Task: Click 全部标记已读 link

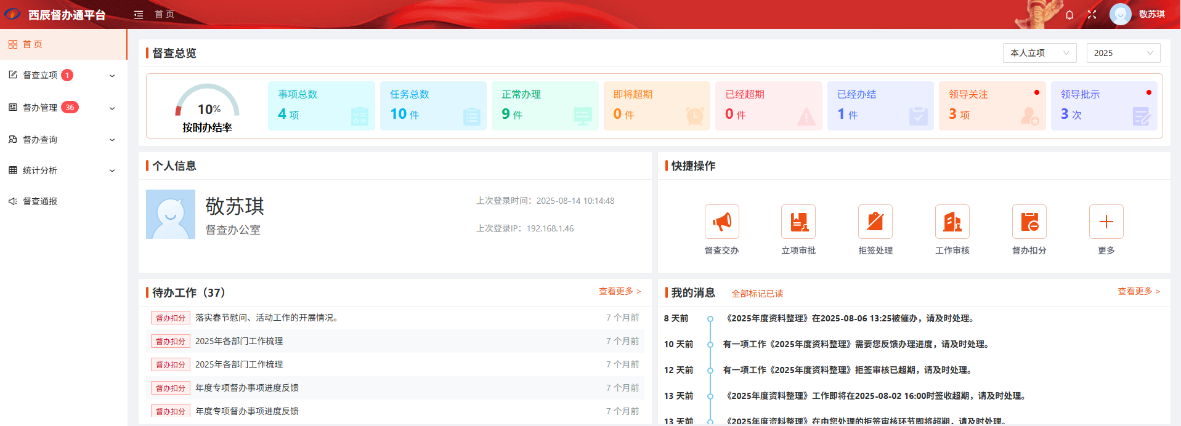Action: pyautogui.click(x=757, y=294)
